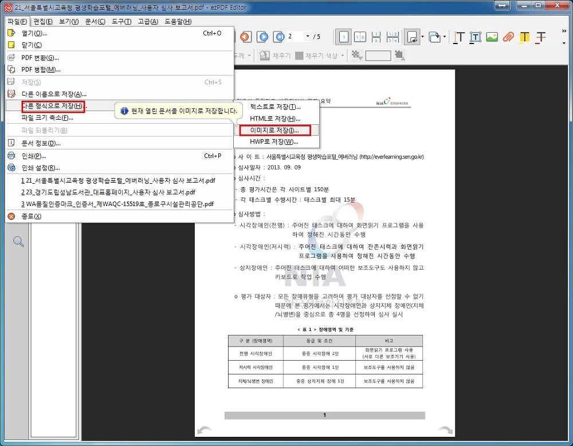Expand the toolbar overflow chevron
The image size is (573, 446).
(x=564, y=31)
